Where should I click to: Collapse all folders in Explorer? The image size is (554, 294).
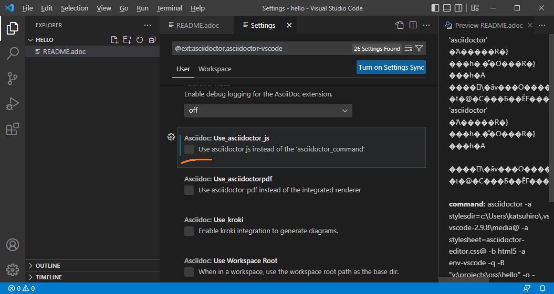pos(152,40)
